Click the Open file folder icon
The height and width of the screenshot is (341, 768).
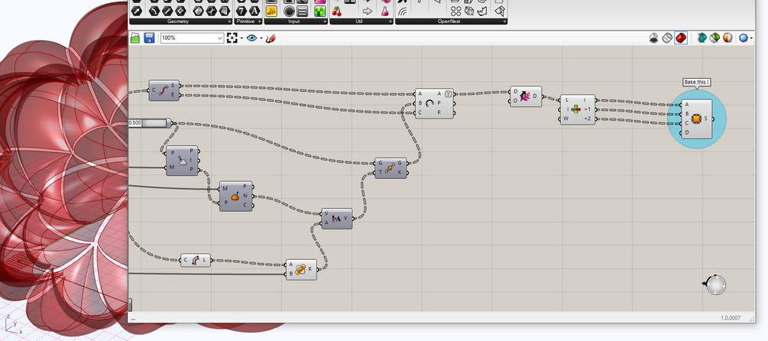click(x=135, y=37)
